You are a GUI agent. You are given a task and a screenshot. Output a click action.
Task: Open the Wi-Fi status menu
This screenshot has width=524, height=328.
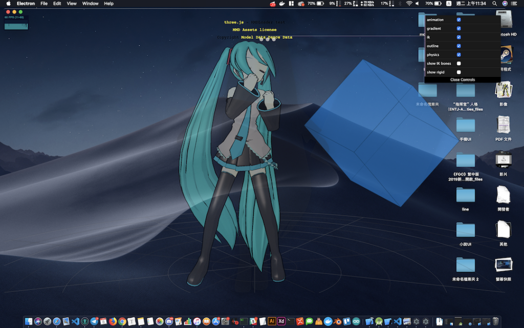point(409,4)
